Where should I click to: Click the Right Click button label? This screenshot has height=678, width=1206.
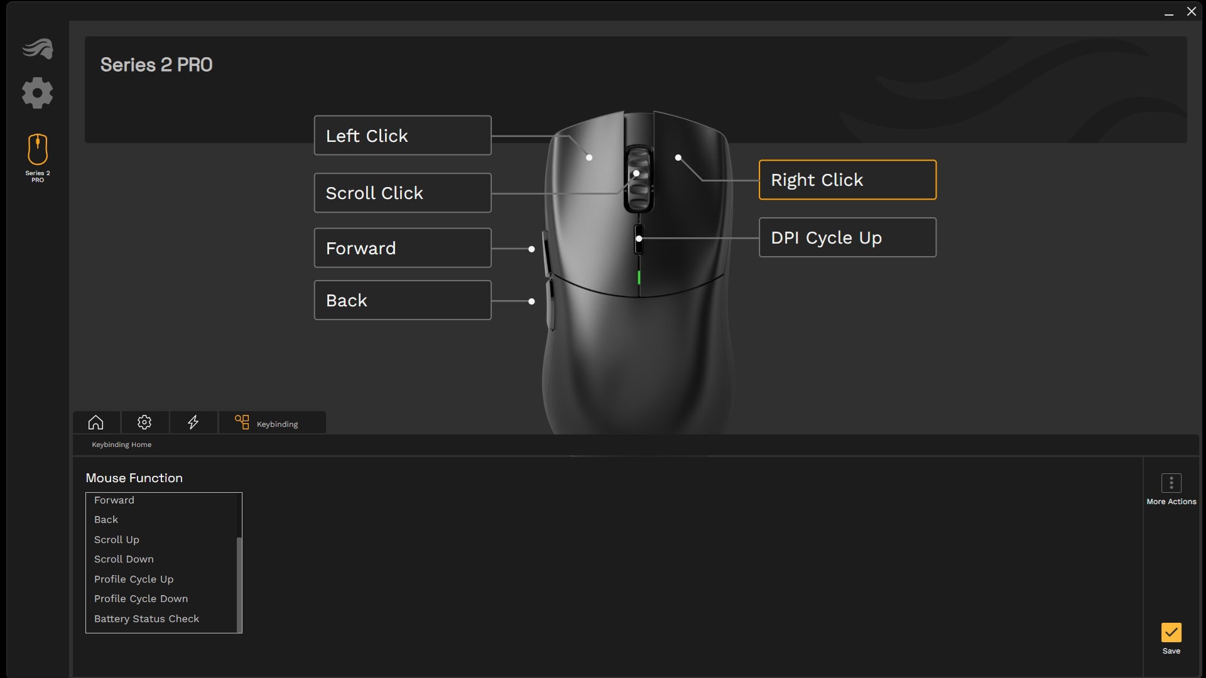(847, 179)
